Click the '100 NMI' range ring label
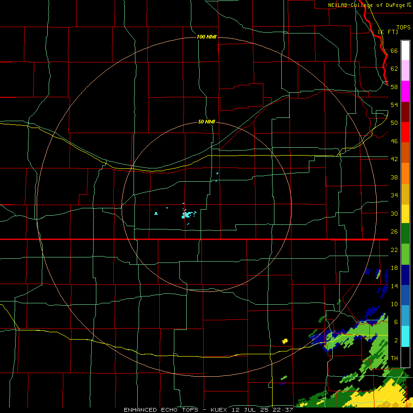Screen dimensions: 413x413 click(x=206, y=37)
